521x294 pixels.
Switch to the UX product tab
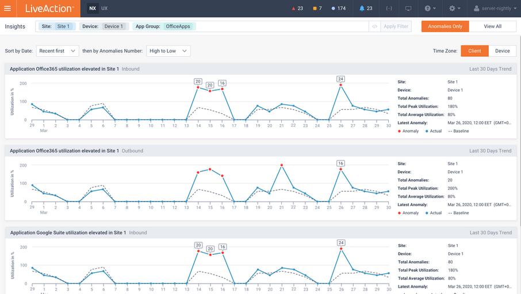coord(104,8)
